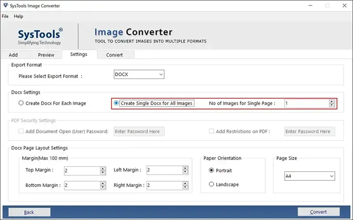Open the Help menu
353x220 pixels.
tap(19, 16)
